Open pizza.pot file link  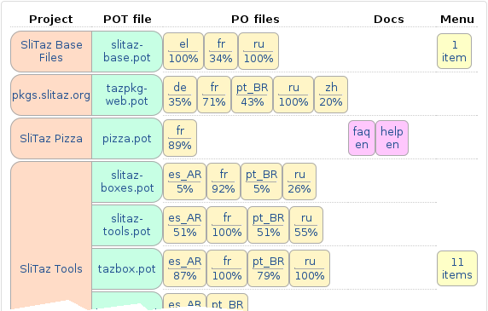tap(127, 138)
